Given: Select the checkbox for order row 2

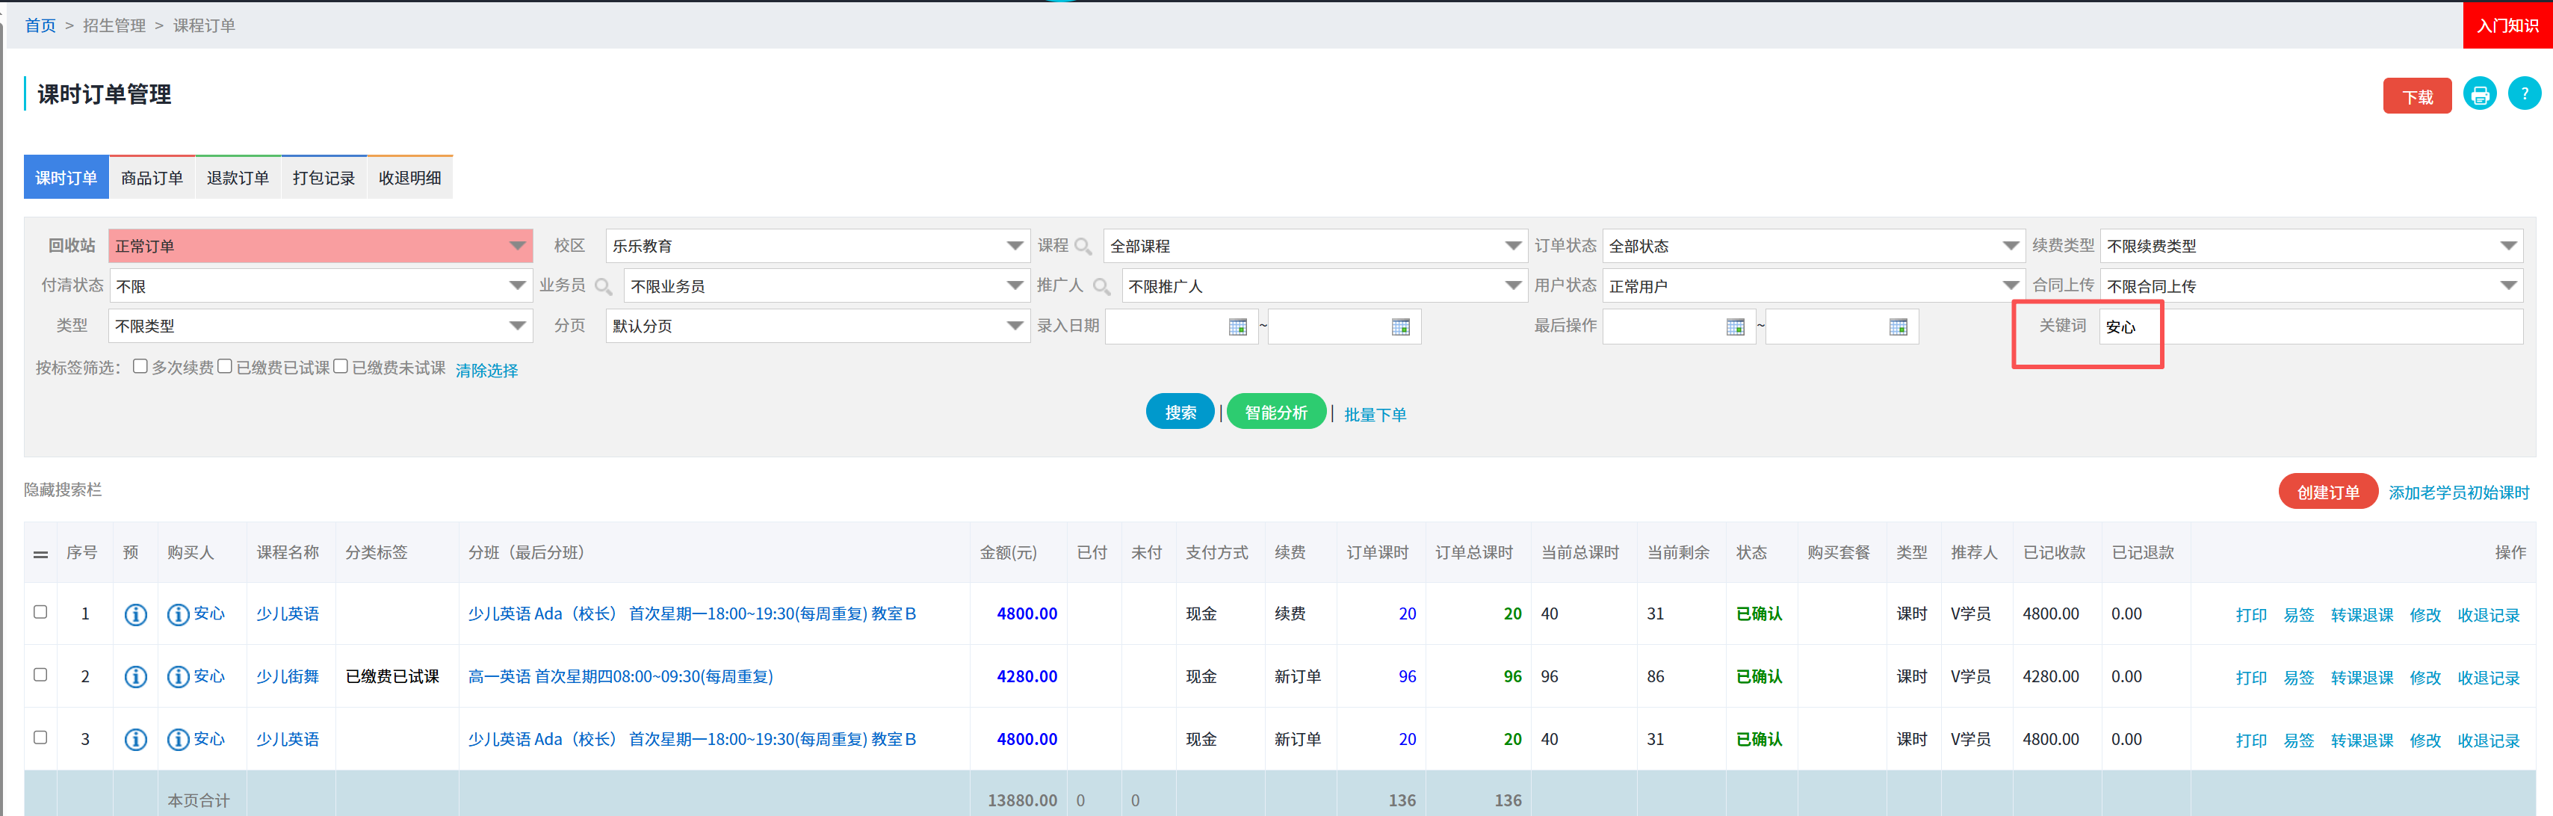Looking at the screenshot, I should [x=40, y=676].
